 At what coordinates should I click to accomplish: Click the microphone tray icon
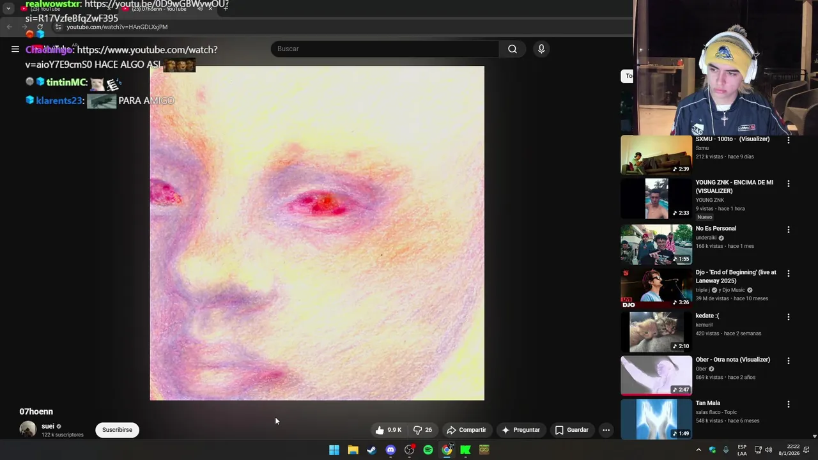(725, 450)
